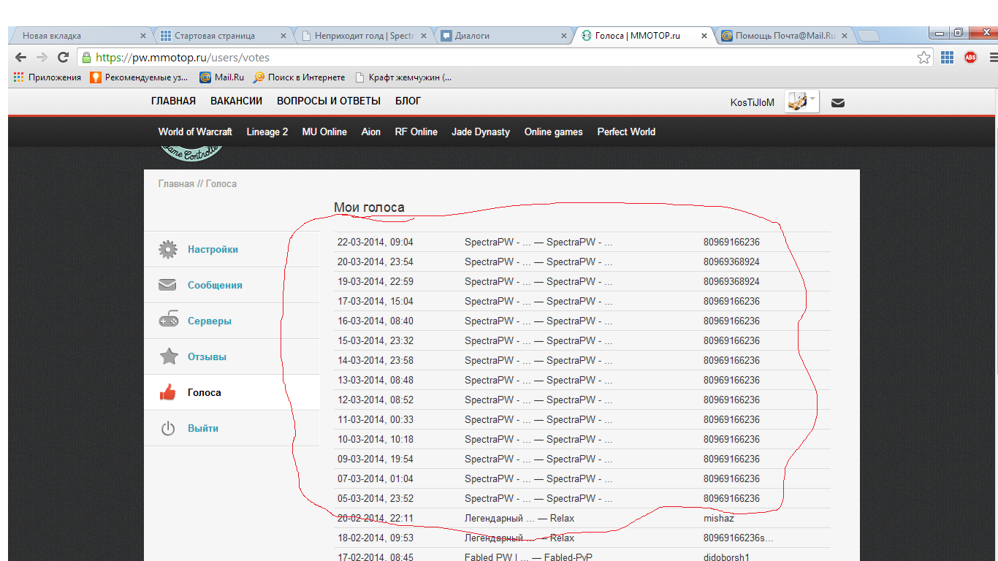Open the Приложения apps bookmark
The height and width of the screenshot is (561, 998).
pos(47,77)
